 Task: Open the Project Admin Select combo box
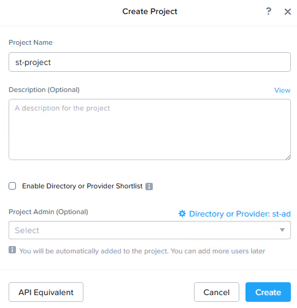[x=150, y=230]
